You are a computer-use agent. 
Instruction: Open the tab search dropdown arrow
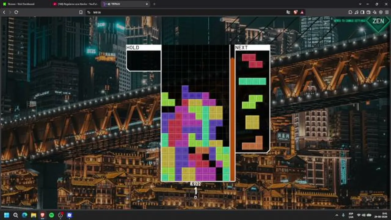360,4
